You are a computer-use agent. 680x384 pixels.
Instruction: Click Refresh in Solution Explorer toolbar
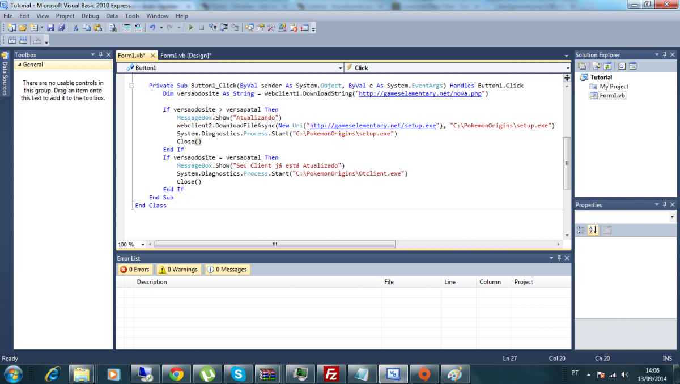[x=606, y=66]
